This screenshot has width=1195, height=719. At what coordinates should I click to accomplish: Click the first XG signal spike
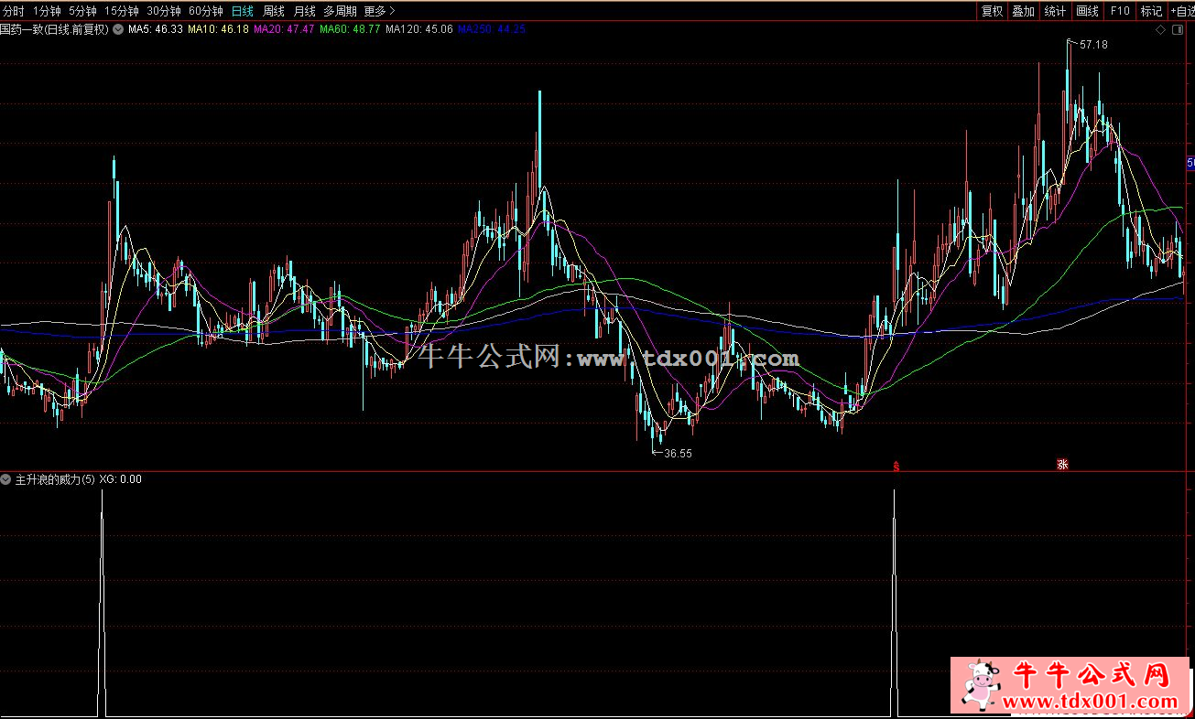(x=102, y=602)
